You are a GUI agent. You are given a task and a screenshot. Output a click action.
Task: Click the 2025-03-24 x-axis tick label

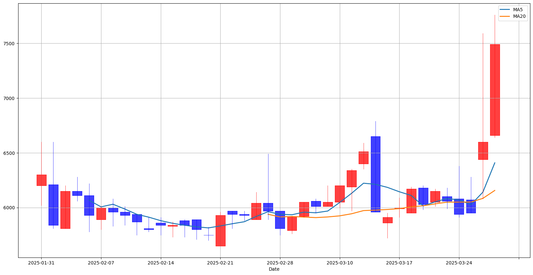point(459,263)
